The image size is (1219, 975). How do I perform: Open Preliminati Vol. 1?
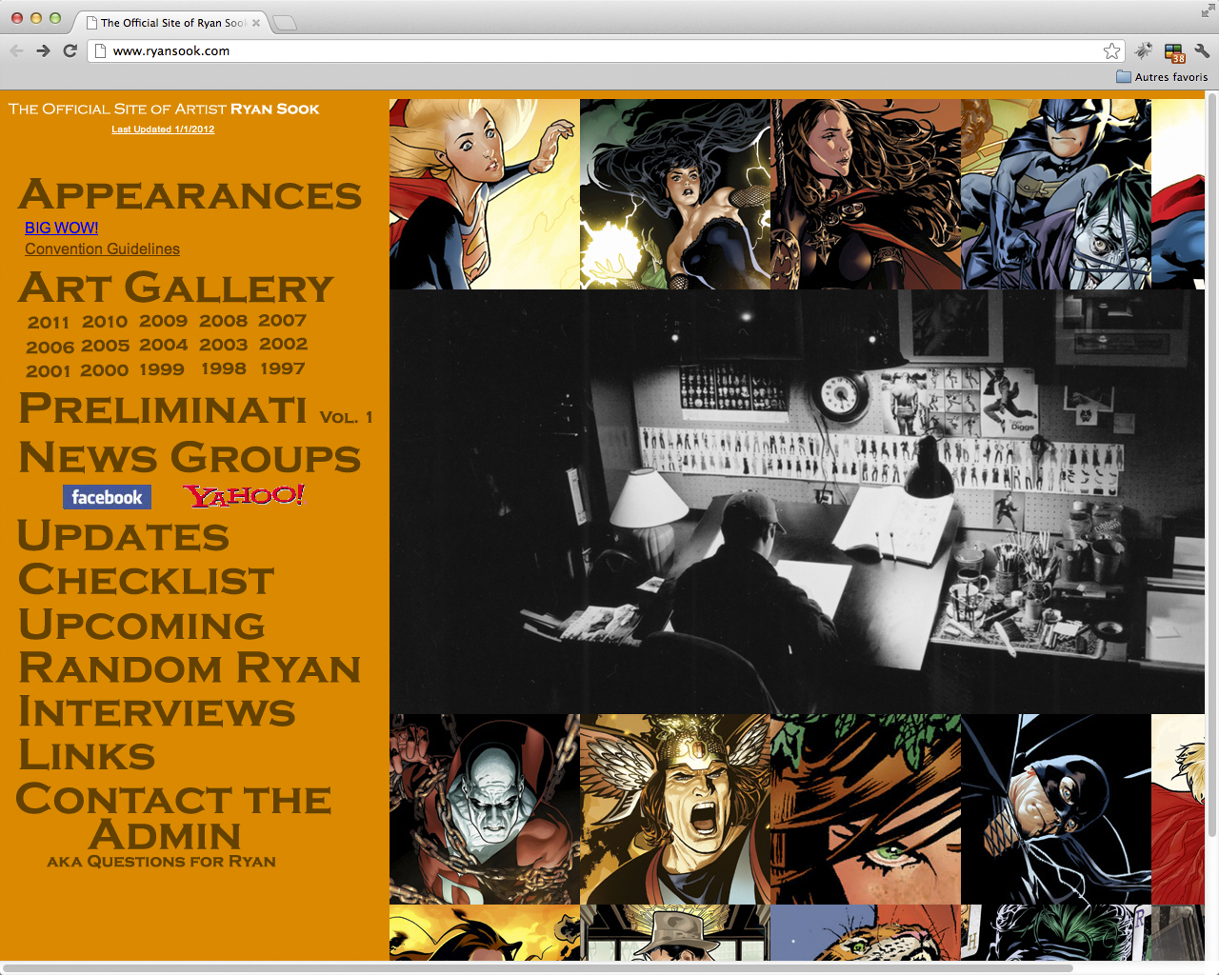point(196,409)
